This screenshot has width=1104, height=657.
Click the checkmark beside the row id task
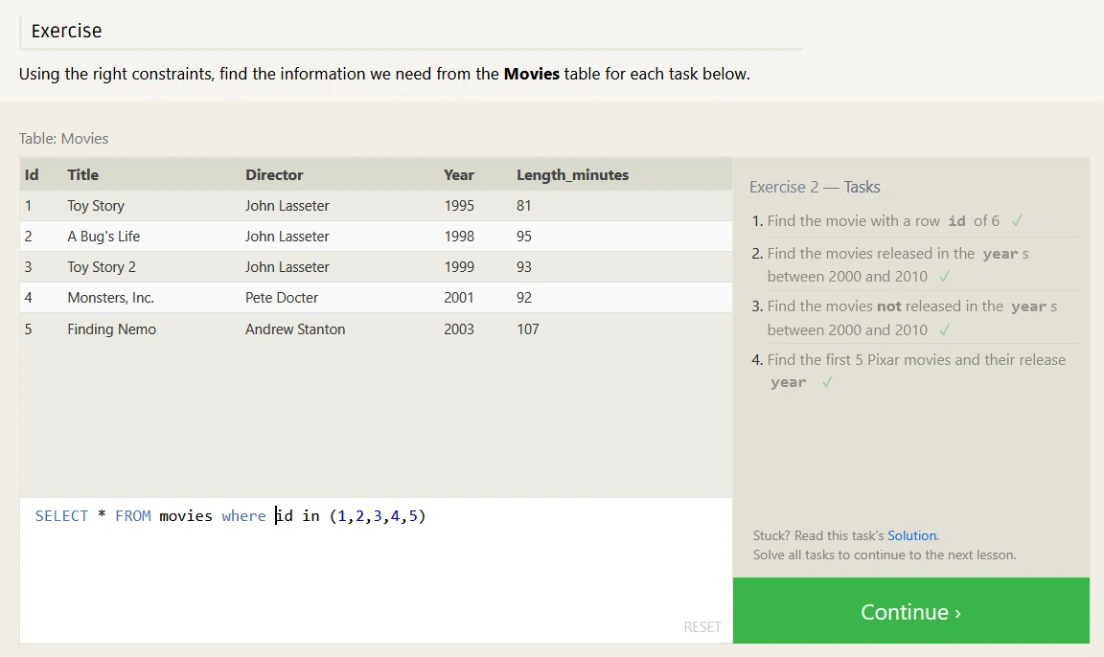pos(1017,221)
